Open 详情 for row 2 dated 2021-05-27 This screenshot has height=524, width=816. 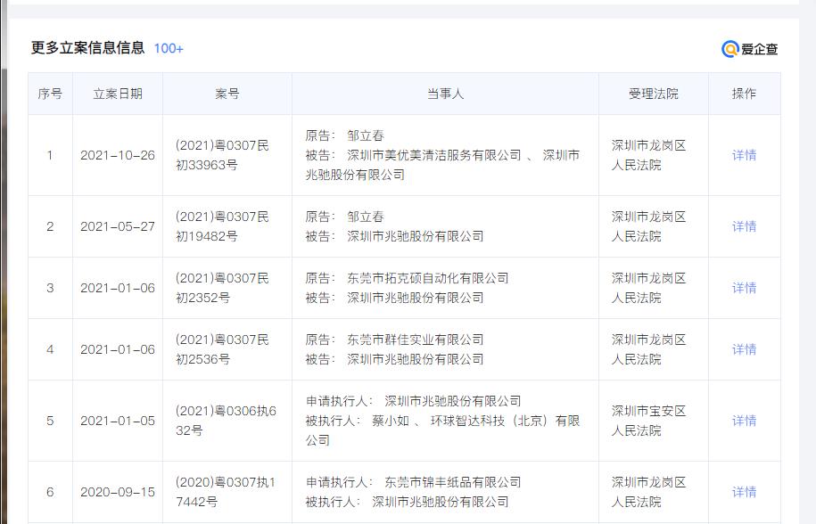pyautogui.click(x=744, y=225)
